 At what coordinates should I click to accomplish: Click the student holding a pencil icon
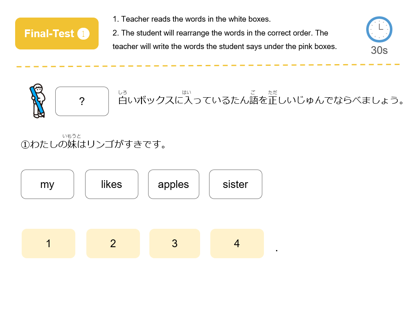38,101
